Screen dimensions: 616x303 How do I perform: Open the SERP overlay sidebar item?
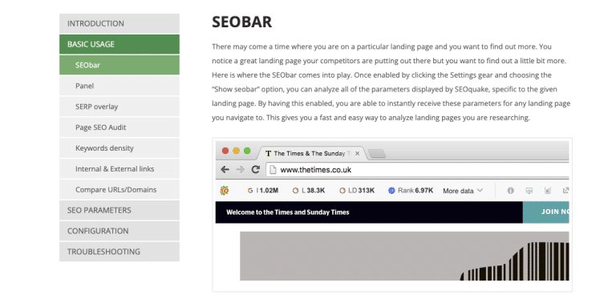(x=120, y=107)
